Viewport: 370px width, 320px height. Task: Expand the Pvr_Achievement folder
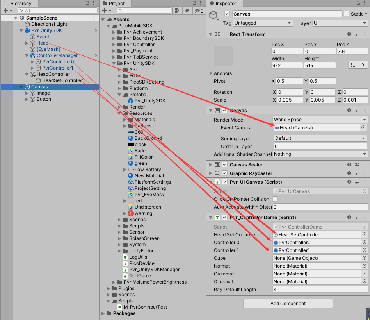[x=114, y=32]
